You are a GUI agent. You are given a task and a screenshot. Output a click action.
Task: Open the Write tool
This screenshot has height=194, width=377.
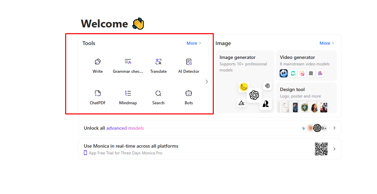98,65
